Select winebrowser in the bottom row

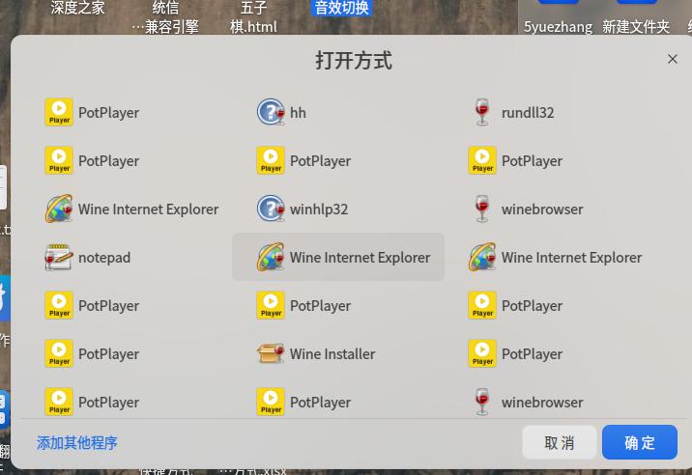pyautogui.click(x=550, y=402)
